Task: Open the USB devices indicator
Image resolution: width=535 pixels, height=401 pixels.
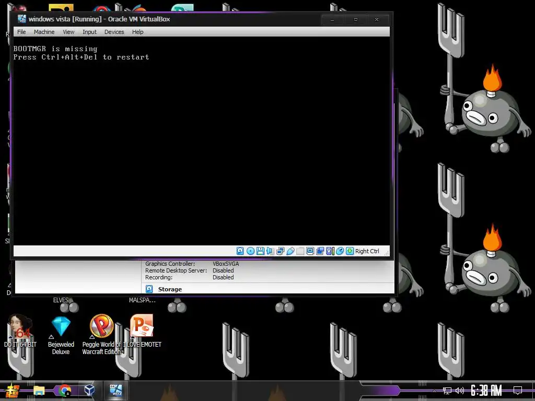Action: click(290, 251)
